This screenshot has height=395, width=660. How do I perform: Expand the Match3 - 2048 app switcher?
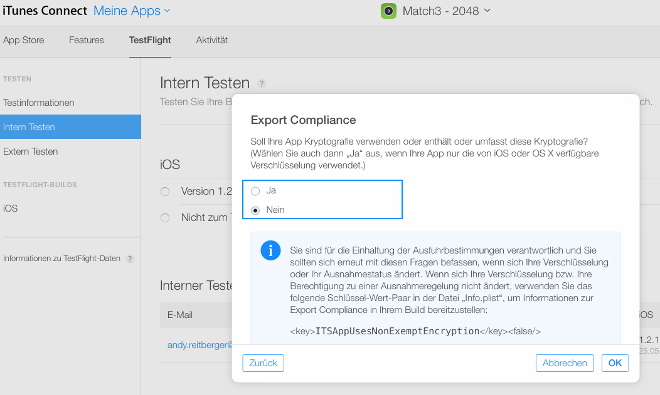pyautogui.click(x=446, y=11)
